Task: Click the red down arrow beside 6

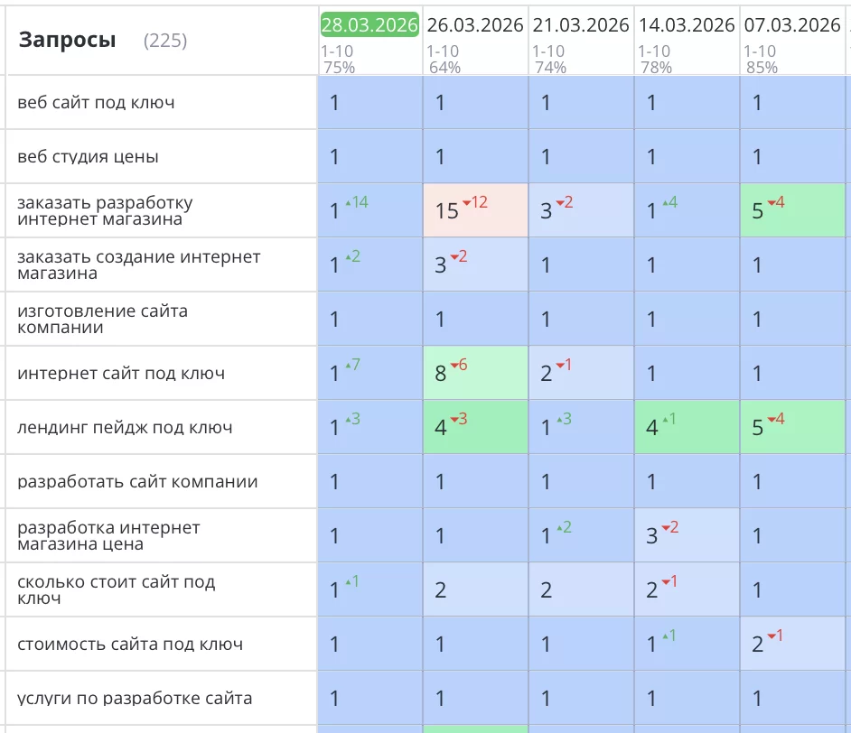Action: pos(454,366)
